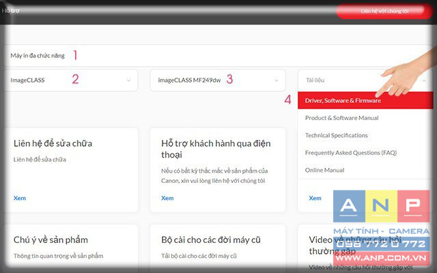Click 'Hỗ trợ' header label
Viewport: 437px width, 273px height.
[10, 11]
